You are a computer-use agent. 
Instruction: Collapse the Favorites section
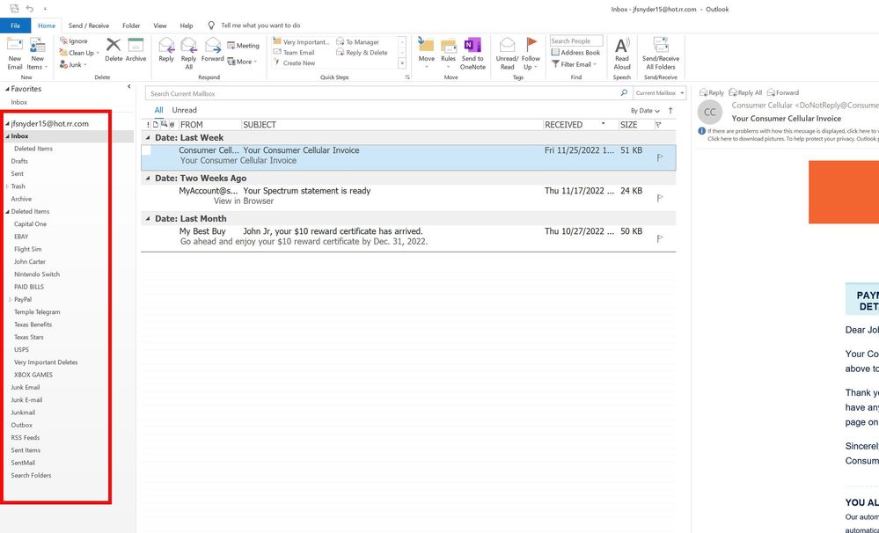click(x=7, y=89)
